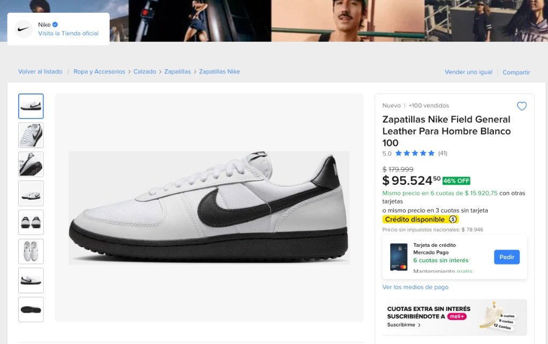Click the Mercado Pago credit card image

[x=399, y=257]
